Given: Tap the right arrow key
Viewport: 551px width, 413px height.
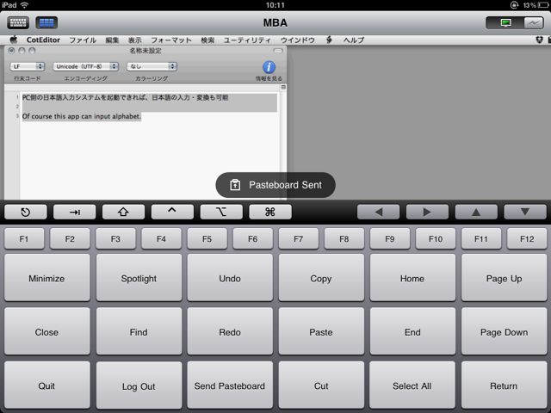Looking at the screenshot, I should tap(427, 213).
